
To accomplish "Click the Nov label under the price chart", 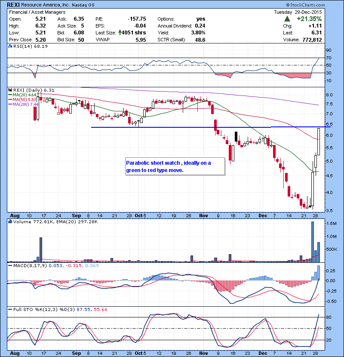I will (203, 215).
